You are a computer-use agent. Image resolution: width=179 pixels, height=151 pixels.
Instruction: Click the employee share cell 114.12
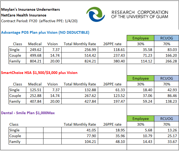pos(140,61)
